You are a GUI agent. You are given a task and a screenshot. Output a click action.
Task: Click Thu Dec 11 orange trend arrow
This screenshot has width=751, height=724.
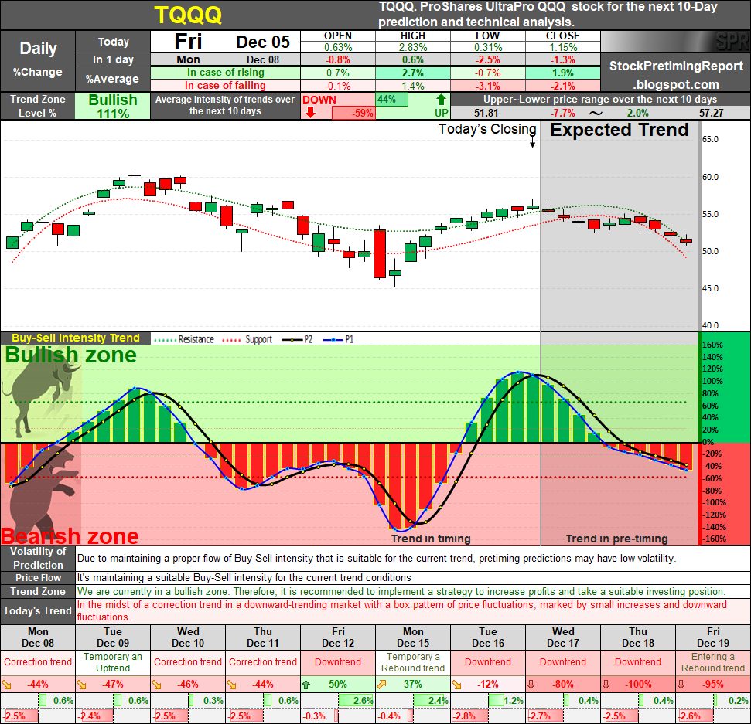231,685
